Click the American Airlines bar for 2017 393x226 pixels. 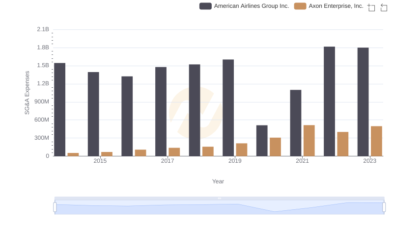[161, 111]
